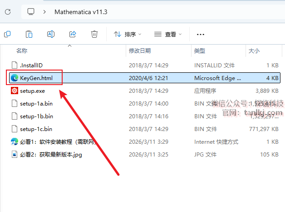Select the .InstallID file name
Image resolution: width=285 pixels, height=212 pixels.
click(31, 65)
